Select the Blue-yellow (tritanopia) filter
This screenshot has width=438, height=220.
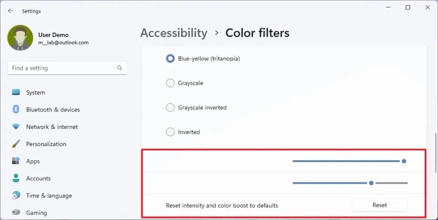170,59
